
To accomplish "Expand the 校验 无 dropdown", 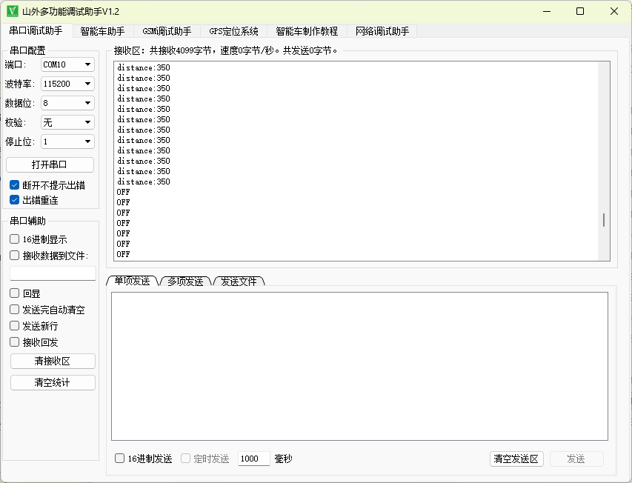I will (67, 122).
